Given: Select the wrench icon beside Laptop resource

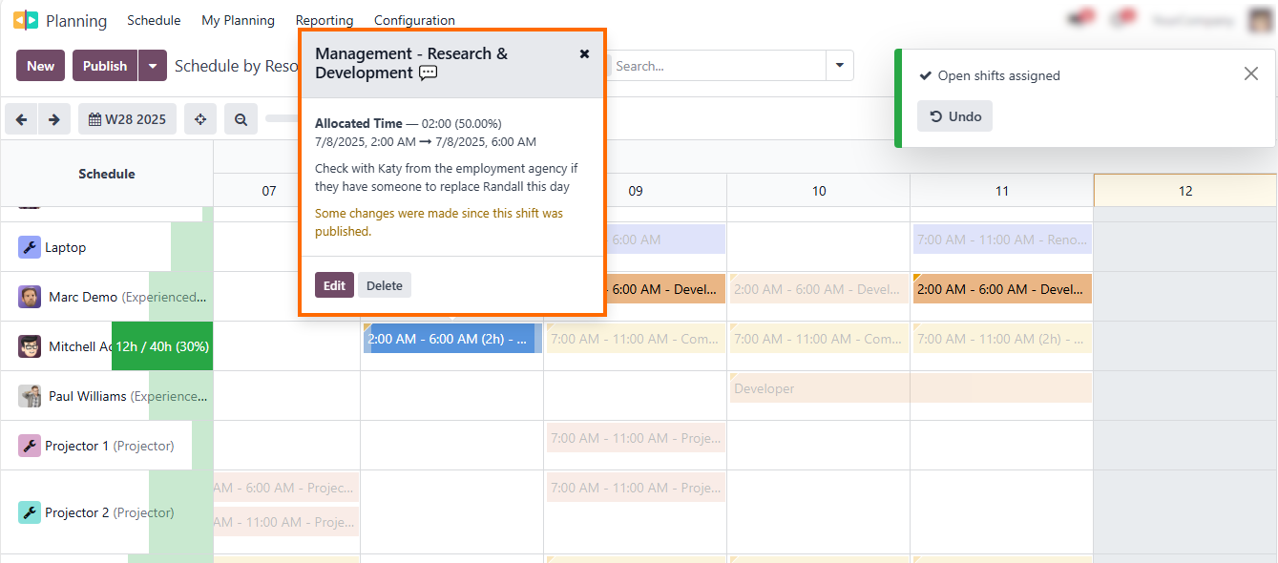Looking at the screenshot, I should [30, 247].
